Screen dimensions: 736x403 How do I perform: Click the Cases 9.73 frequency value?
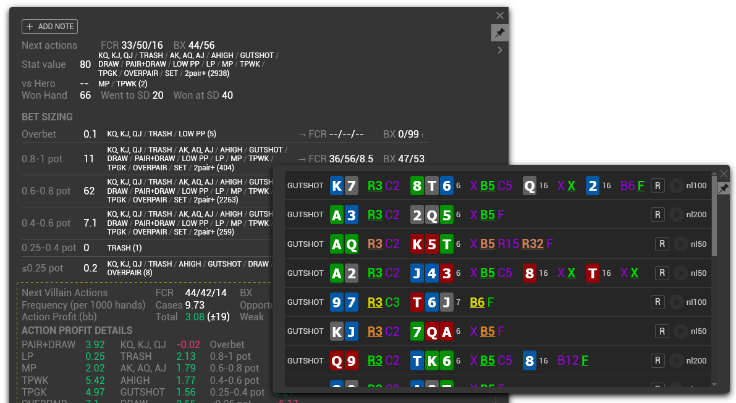[x=180, y=305]
